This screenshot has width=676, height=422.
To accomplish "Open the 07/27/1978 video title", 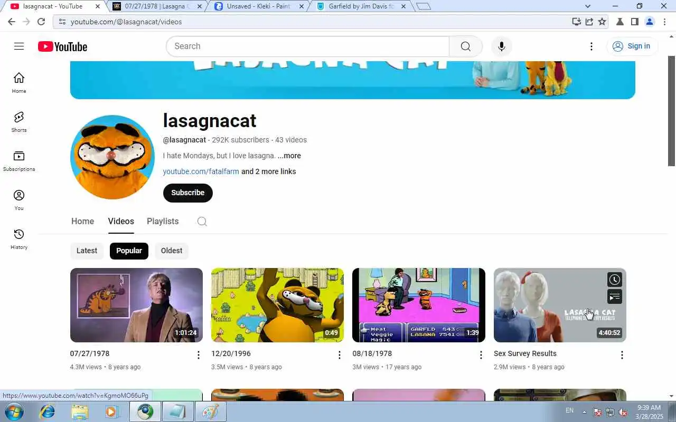I will pyautogui.click(x=90, y=353).
